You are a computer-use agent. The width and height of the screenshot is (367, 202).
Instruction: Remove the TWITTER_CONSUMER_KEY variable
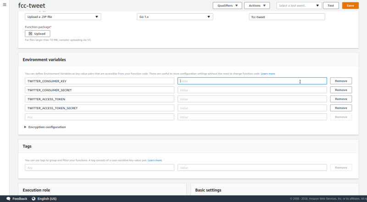click(x=341, y=81)
